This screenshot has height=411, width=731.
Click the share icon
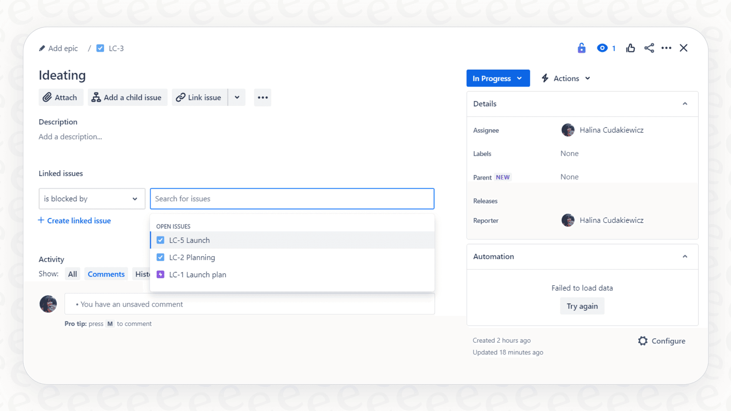(x=649, y=48)
